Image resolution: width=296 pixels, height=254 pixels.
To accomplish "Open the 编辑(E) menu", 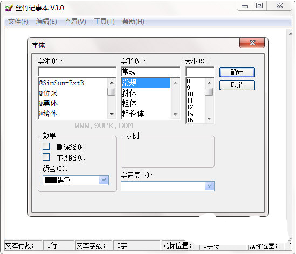I will pyautogui.click(x=46, y=22).
